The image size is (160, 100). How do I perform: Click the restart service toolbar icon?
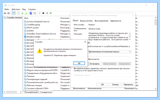point(51,13)
